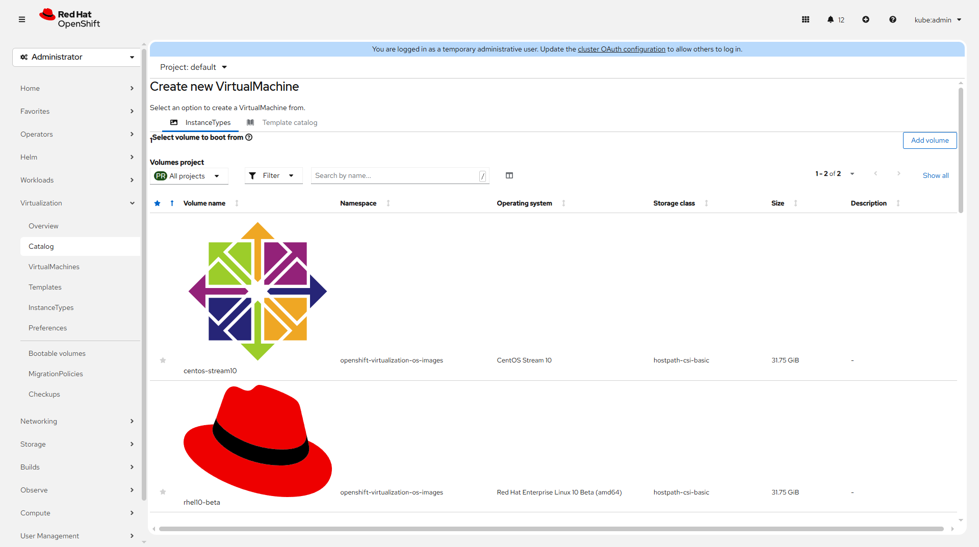Click the favorites star column header
This screenshot has width=979, height=547.
(158, 203)
